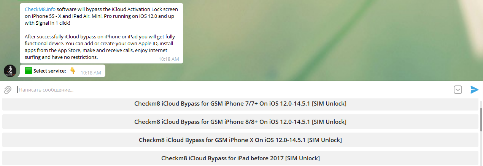Choose iCloud Bypass for GSM iPhone 7/7+
The width and height of the screenshot is (483, 166).
(x=240, y=104)
